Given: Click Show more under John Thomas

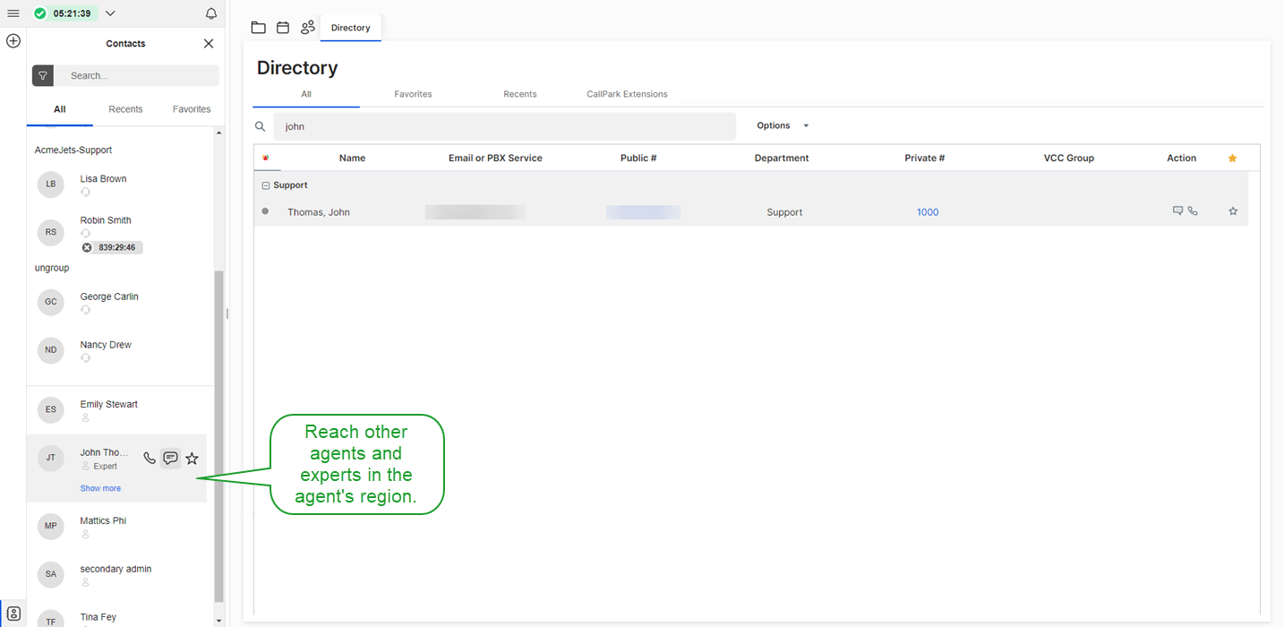Looking at the screenshot, I should pyautogui.click(x=100, y=488).
